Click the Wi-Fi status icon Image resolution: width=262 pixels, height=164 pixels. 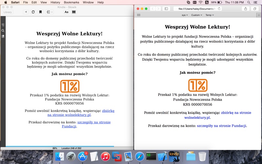pos(200,2)
